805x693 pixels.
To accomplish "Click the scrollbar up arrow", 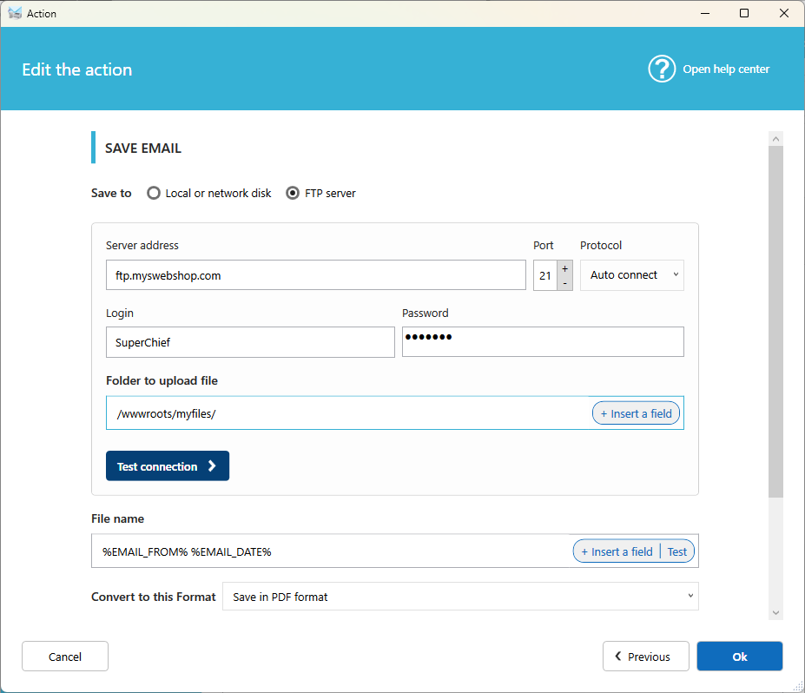I will click(x=775, y=139).
